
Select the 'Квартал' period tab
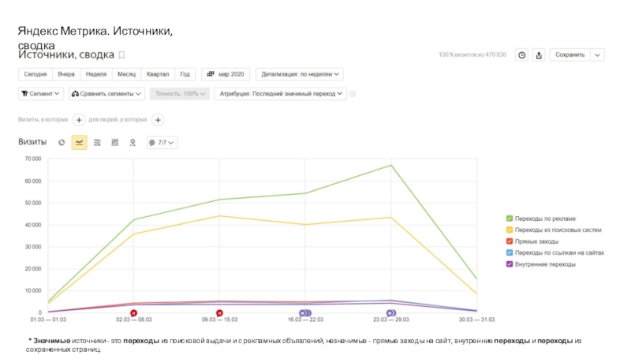(157, 74)
